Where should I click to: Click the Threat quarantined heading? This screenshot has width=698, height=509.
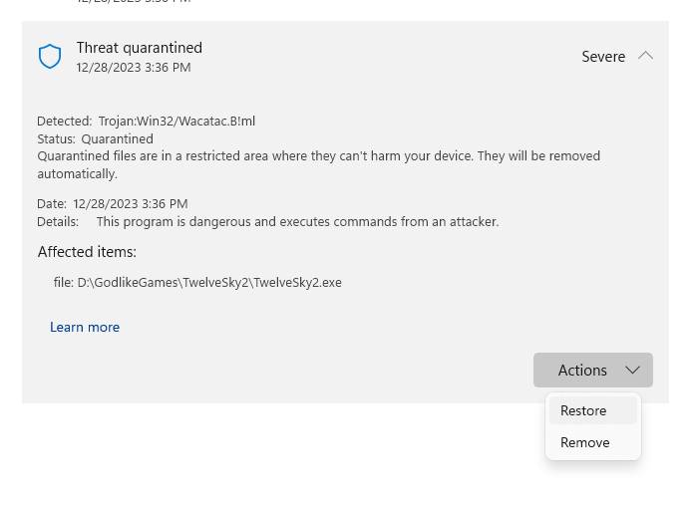click(140, 48)
